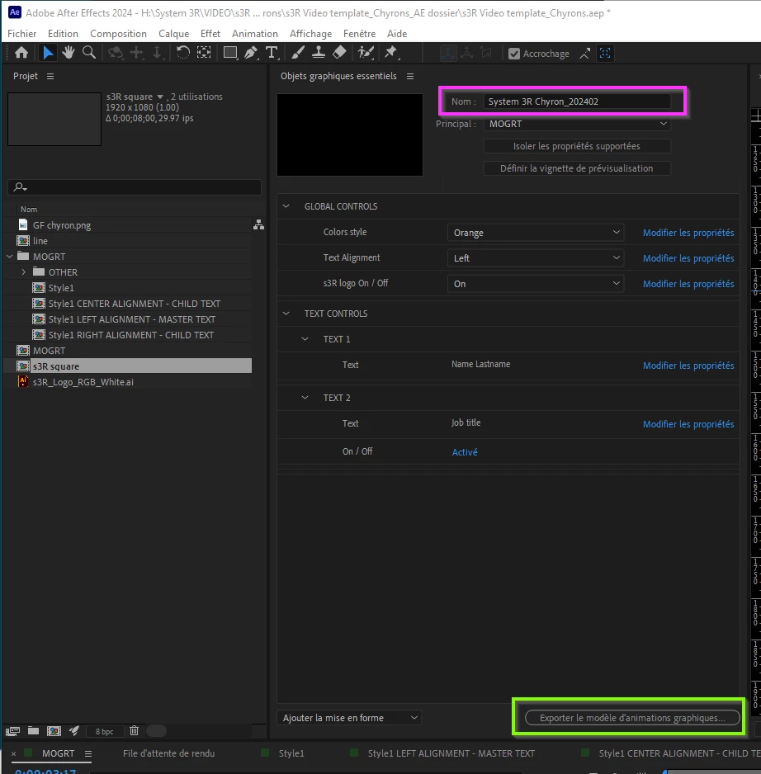Click Isoler les propriétés supportées button
761x774 pixels.
(x=577, y=146)
